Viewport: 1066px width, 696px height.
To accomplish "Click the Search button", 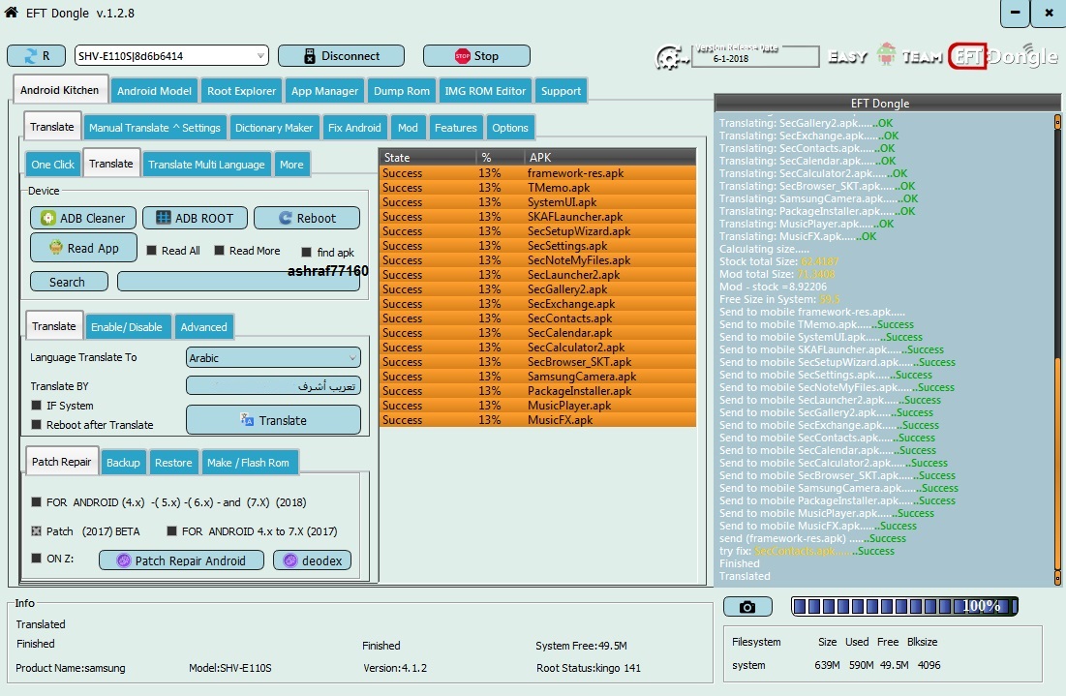I will pyautogui.click(x=69, y=282).
